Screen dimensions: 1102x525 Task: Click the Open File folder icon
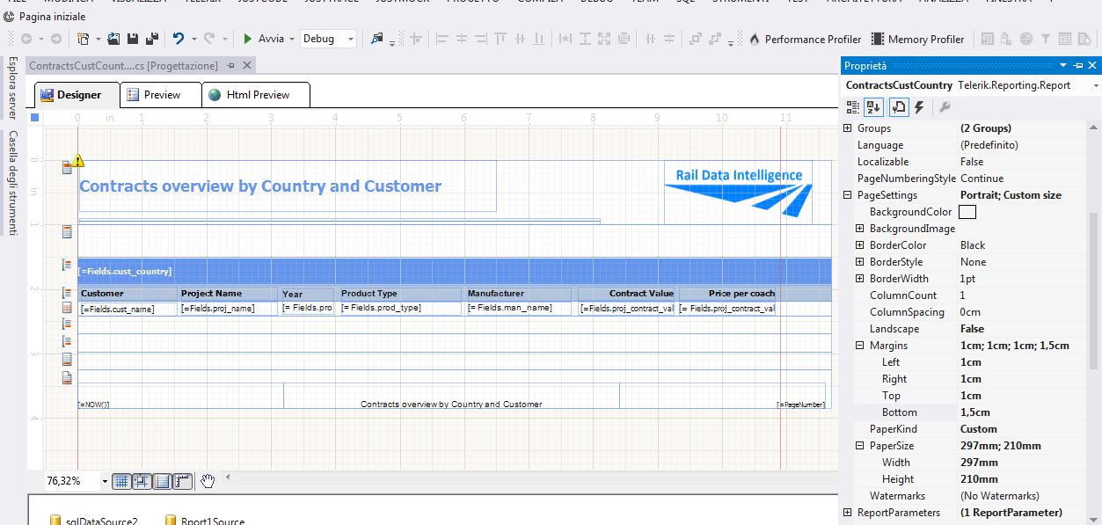point(113,39)
